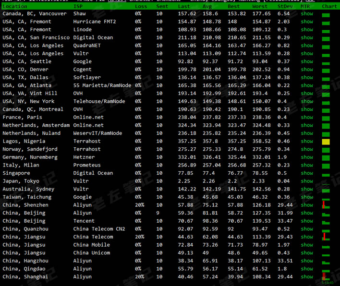Click the Location column header
Screen dimensions: 340x286
coord(15,6)
